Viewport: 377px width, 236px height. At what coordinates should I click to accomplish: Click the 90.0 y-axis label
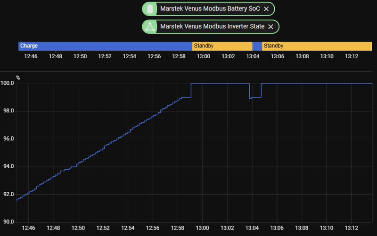tap(8, 222)
